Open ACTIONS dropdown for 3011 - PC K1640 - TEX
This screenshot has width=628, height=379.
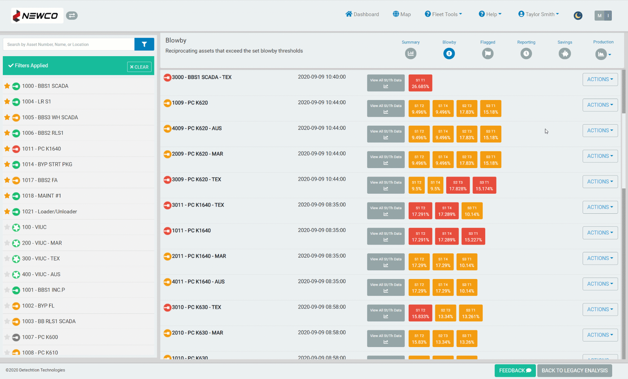click(600, 207)
